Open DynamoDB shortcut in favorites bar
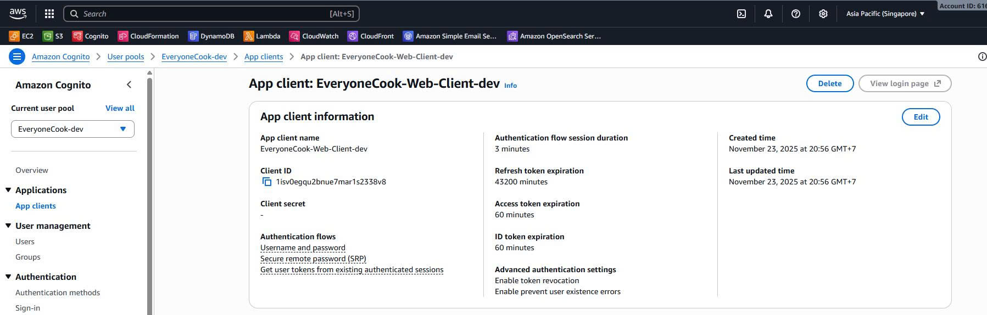The width and height of the screenshot is (987, 315). [211, 36]
